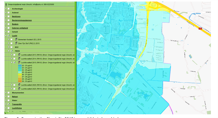Click the info icon next to Omgevingsdienst regio Utrecht
Image resolution: width=218 pixels, height=118 pixels.
pos(6,5)
